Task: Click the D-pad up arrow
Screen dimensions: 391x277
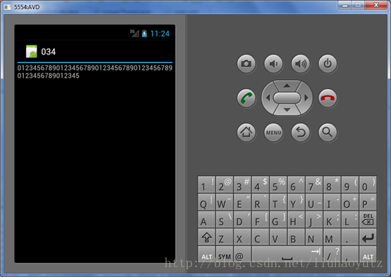Action: (x=287, y=86)
